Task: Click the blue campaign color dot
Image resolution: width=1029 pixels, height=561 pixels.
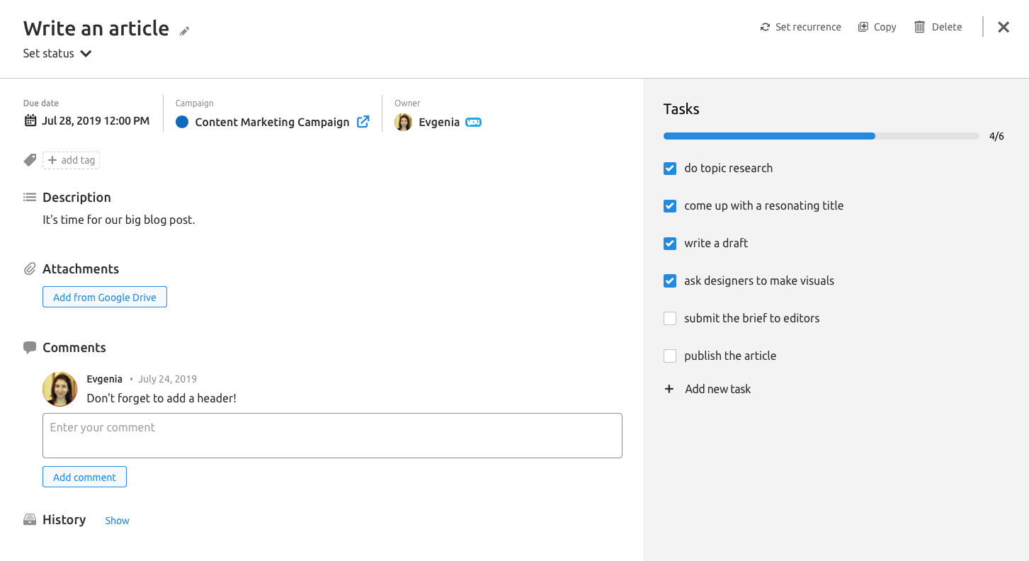Action: (182, 121)
